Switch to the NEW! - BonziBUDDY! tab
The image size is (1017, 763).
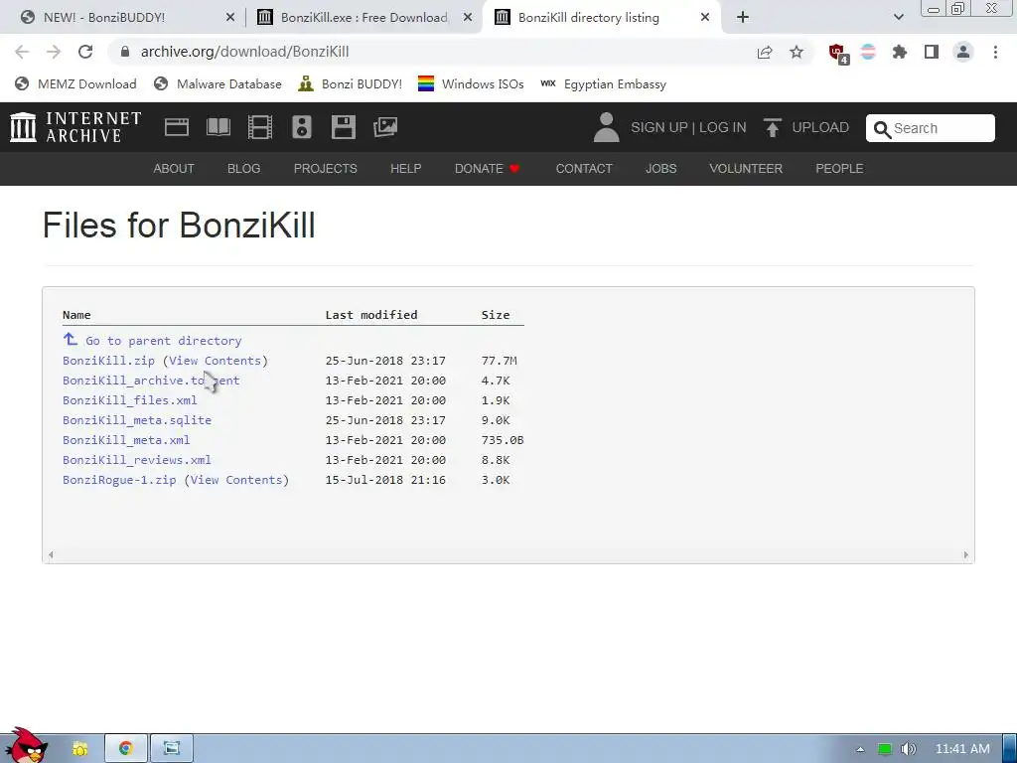click(x=127, y=18)
